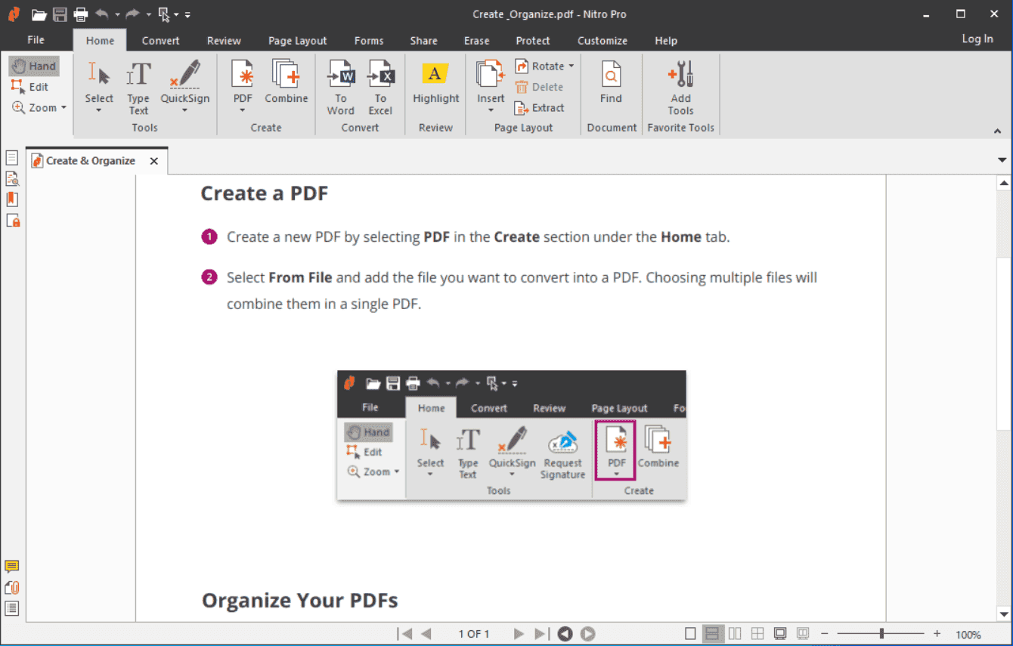Open the Find document tool

point(611,82)
